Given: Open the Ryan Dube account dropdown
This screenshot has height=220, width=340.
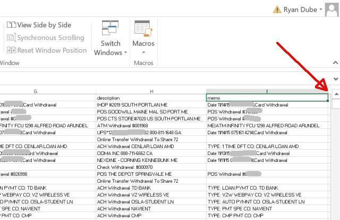Looking at the screenshot, I should click(x=320, y=10).
